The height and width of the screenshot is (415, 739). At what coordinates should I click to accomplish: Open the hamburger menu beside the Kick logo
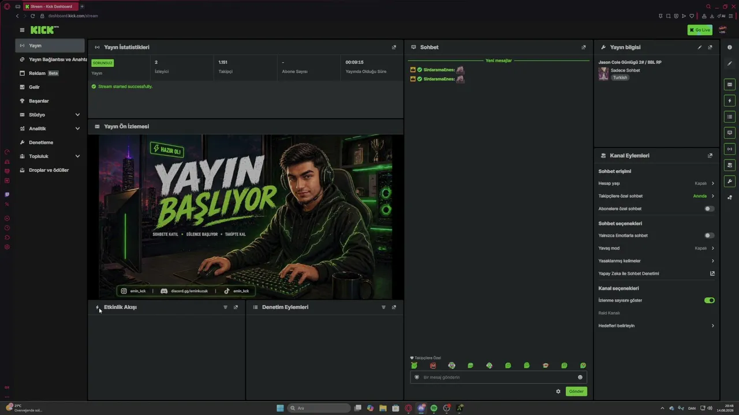click(22, 30)
